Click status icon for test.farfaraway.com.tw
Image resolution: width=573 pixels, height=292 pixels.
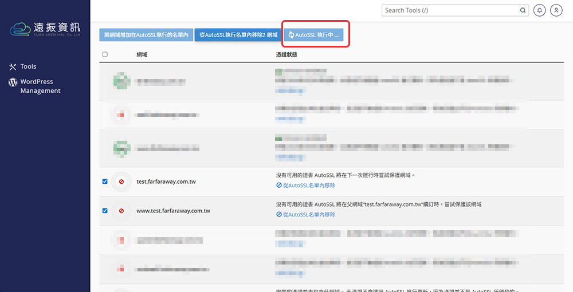(x=121, y=181)
